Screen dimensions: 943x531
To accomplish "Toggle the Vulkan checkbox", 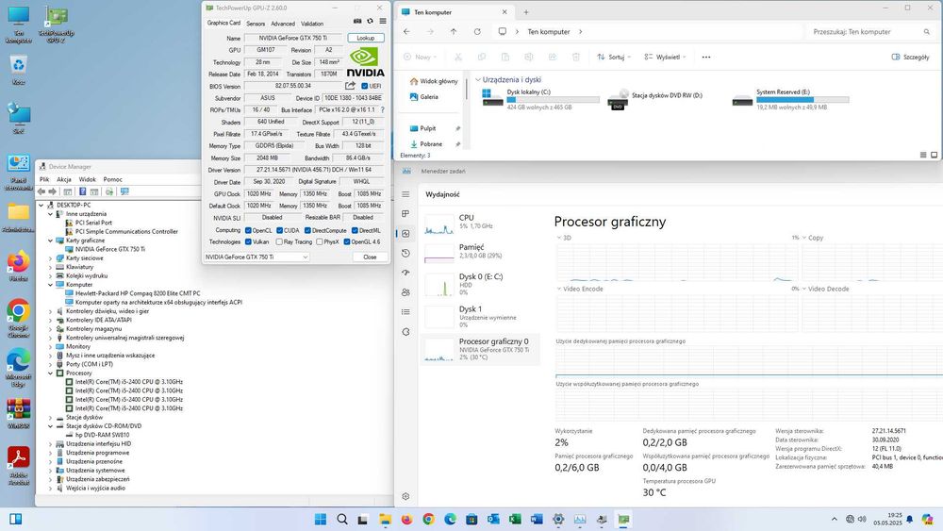I will pyautogui.click(x=248, y=241).
